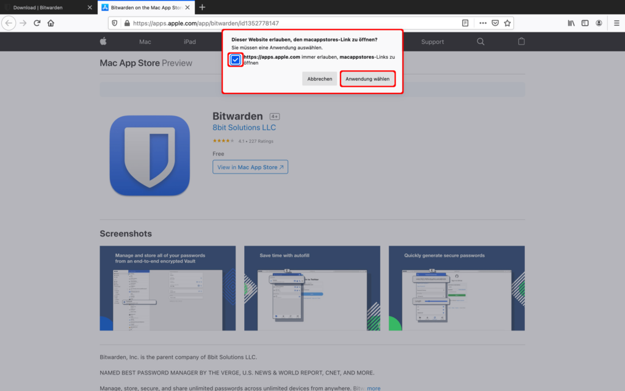Open the page actions three-dot menu
The width and height of the screenshot is (625, 391).
tap(483, 23)
